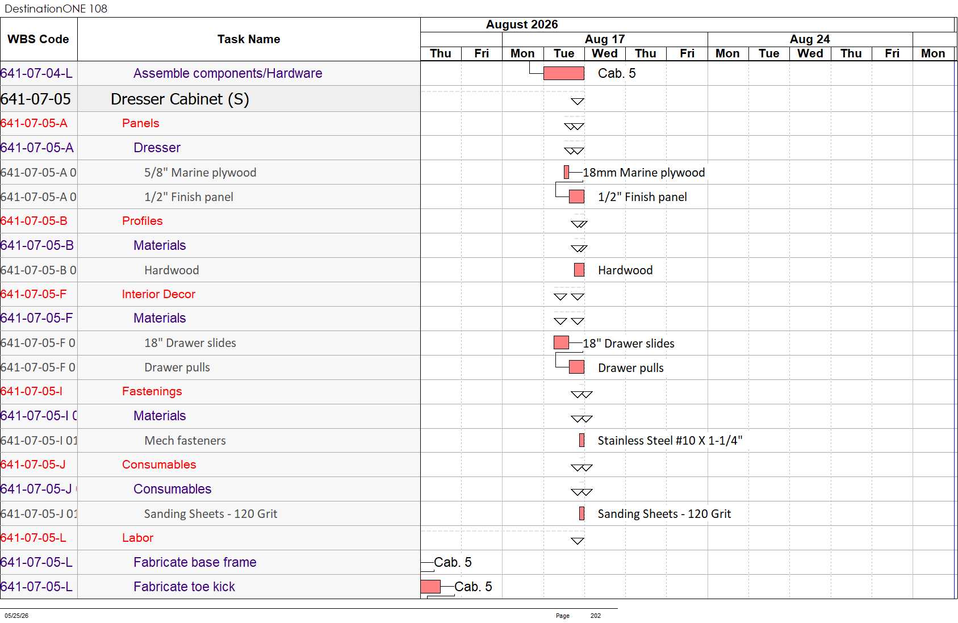The height and width of the screenshot is (623, 958).
Task: Click the Dresser Cabinet (S) summary triangle marker
Action: click(578, 102)
